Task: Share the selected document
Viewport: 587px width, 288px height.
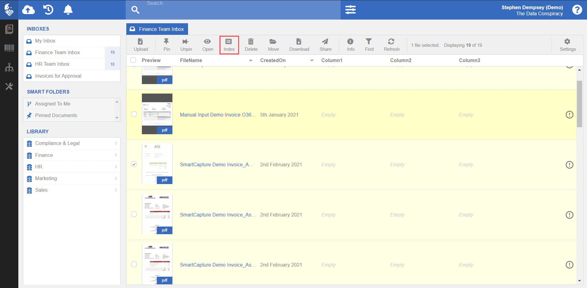Action: pyautogui.click(x=325, y=45)
